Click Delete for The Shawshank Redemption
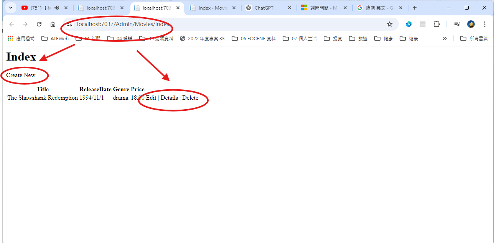The width and height of the screenshot is (494, 243). click(190, 98)
